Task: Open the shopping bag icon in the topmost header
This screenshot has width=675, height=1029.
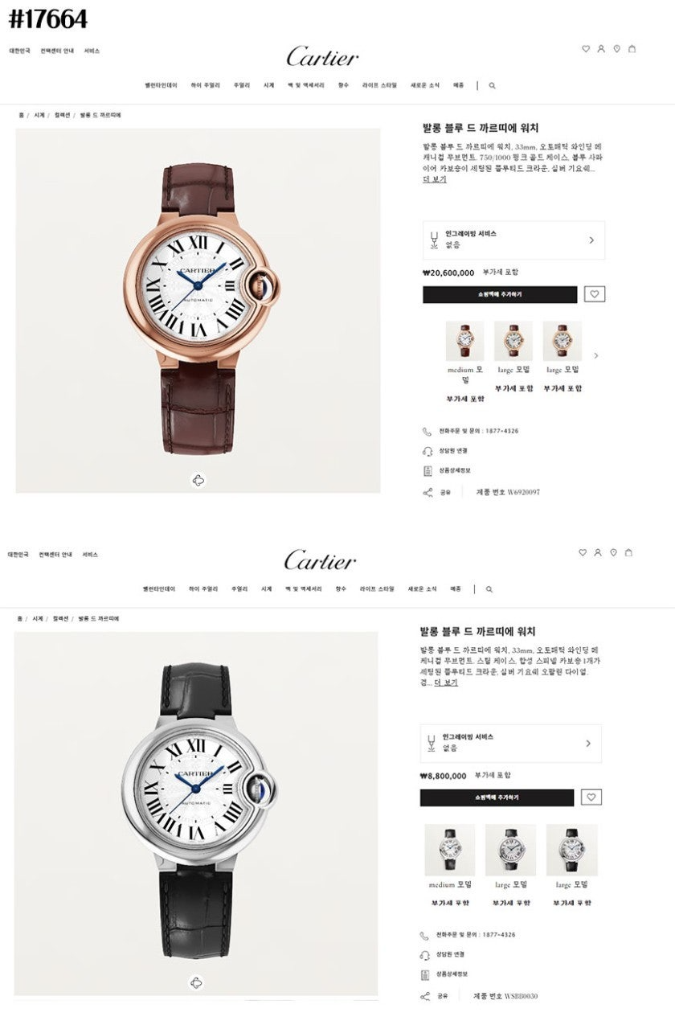Action: coord(632,49)
